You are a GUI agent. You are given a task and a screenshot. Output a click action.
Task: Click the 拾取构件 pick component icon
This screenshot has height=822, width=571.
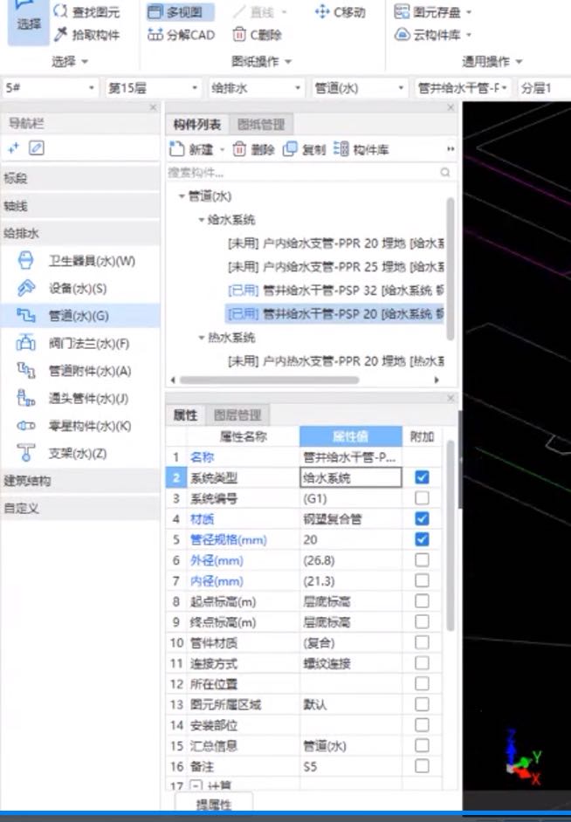[61, 35]
